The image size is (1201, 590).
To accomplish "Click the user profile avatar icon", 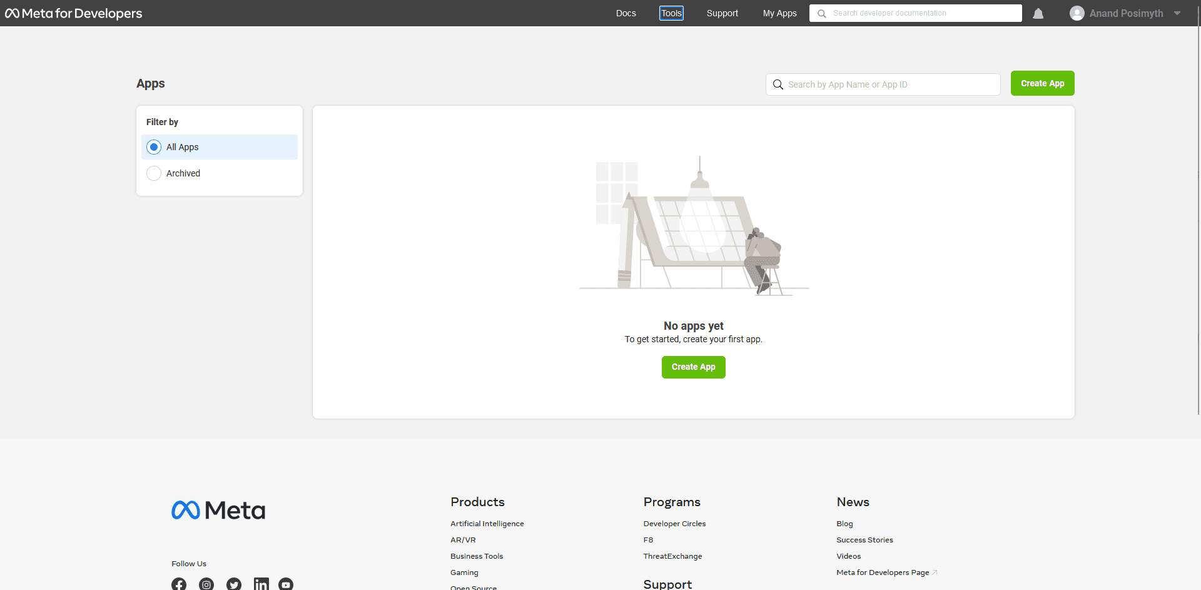I will [x=1077, y=13].
